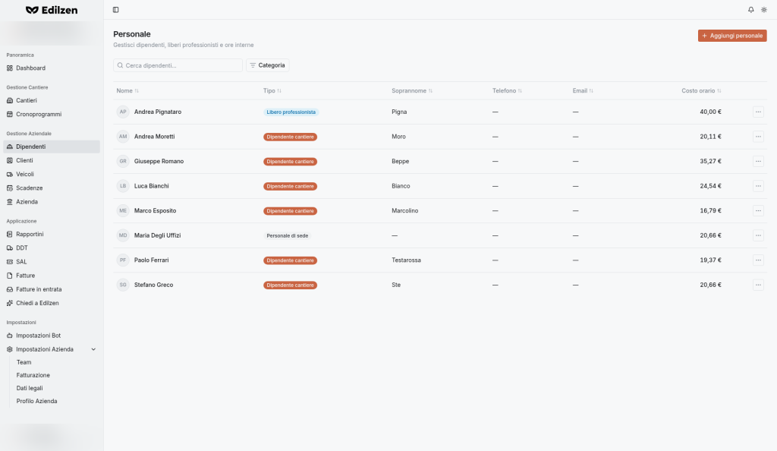Open the notifications bell
This screenshot has height=451, width=777.
[750, 10]
